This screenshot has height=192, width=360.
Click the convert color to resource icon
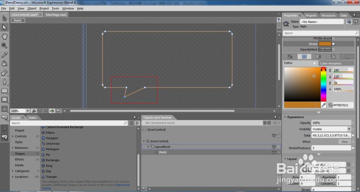click(x=330, y=105)
